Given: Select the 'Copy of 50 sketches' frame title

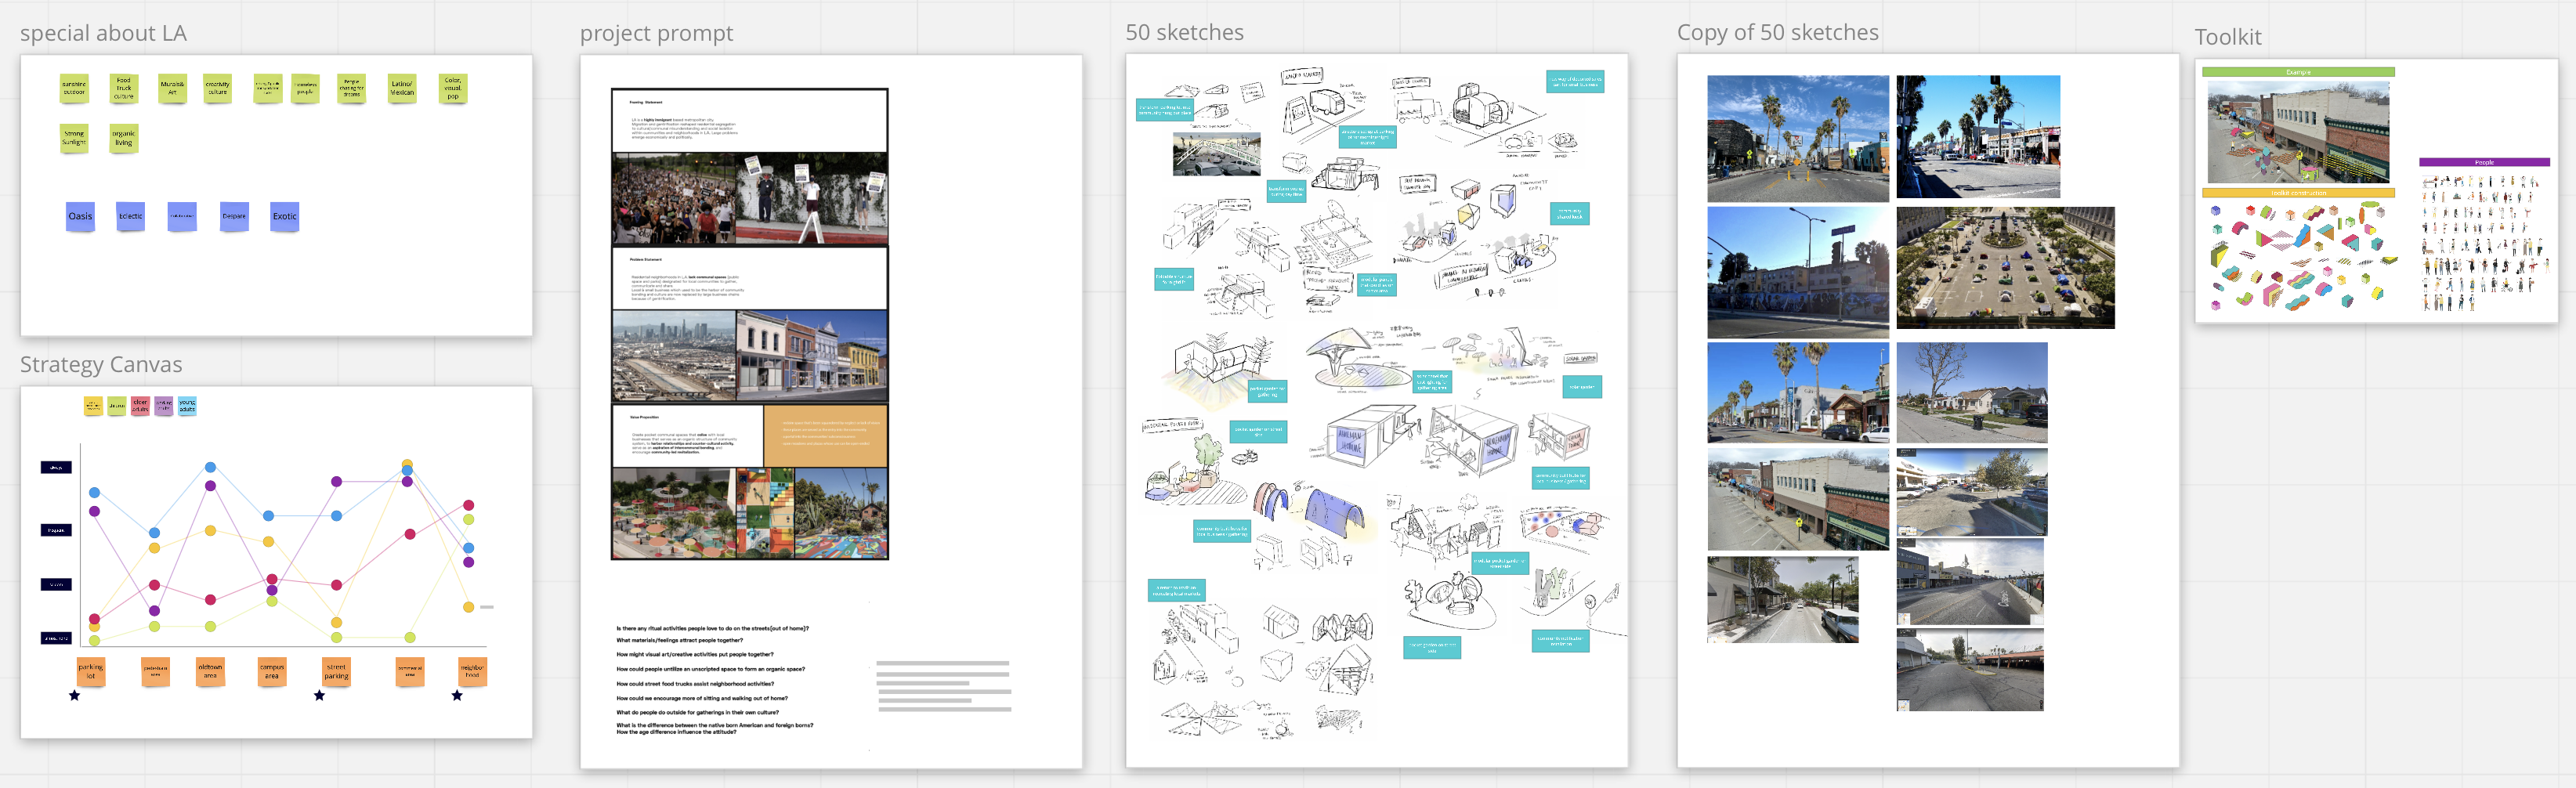Looking at the screenshot, I should pyautogui.click(x=1777, y=32).
